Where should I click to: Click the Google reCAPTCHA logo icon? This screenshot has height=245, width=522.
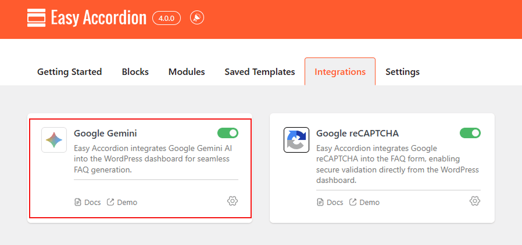pyautogui.click(x=296, y=140)
